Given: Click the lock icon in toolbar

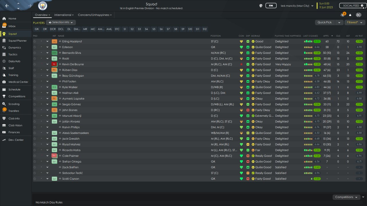Looking at the screenshot, I should pyautogui.click(x=350, y=15).
